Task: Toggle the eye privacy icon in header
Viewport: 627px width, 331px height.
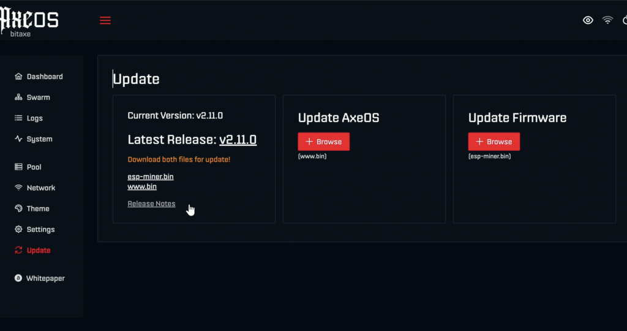Action: (588, 20)
